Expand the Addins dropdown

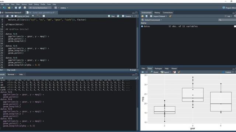tap(64, 8)
